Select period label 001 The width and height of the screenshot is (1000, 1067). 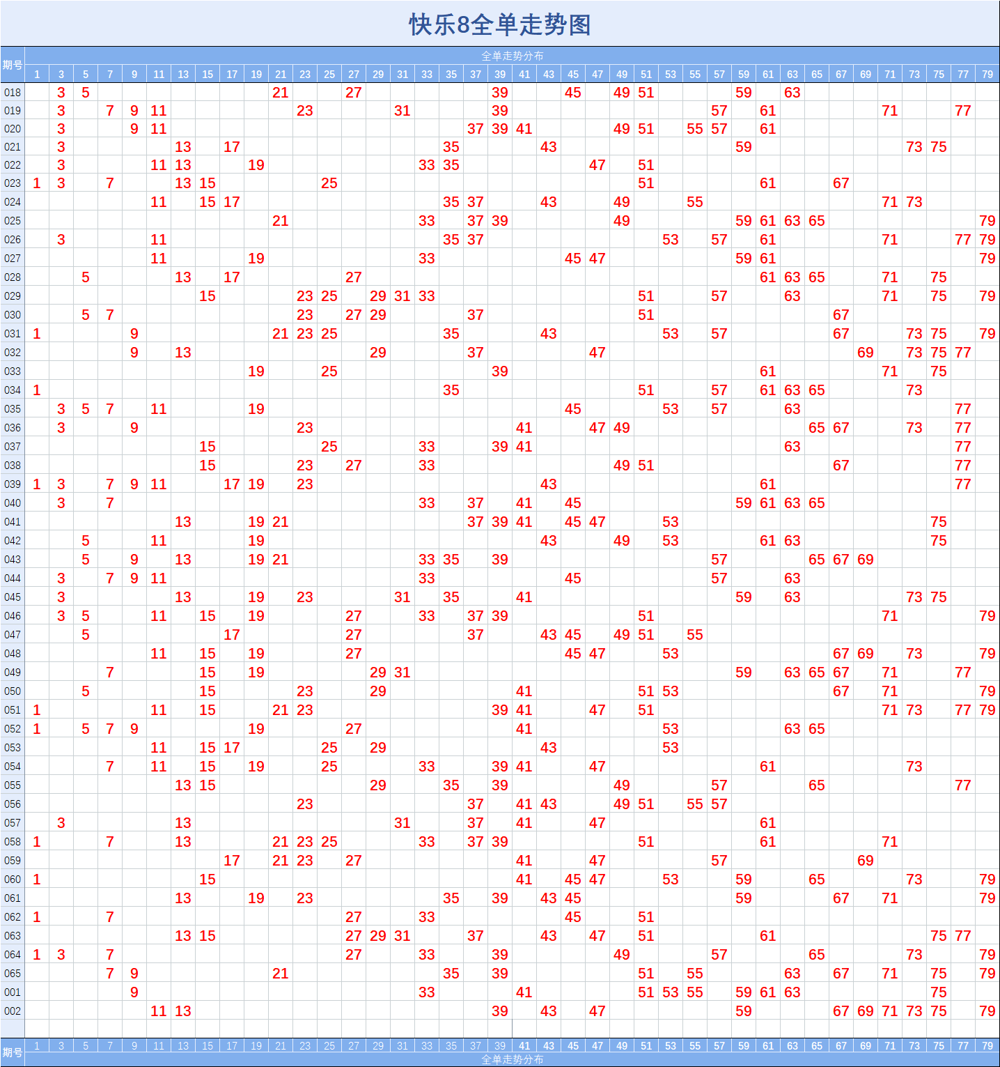coord(13,992)
